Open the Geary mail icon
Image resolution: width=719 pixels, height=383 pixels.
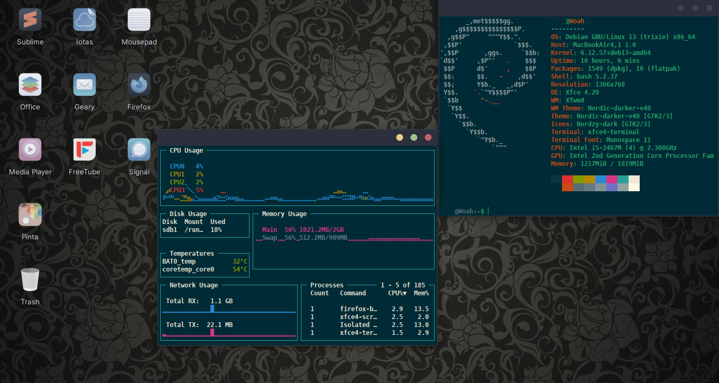click(85, 85)
